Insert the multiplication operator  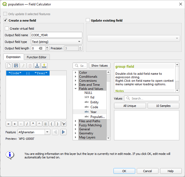[33, 124]
